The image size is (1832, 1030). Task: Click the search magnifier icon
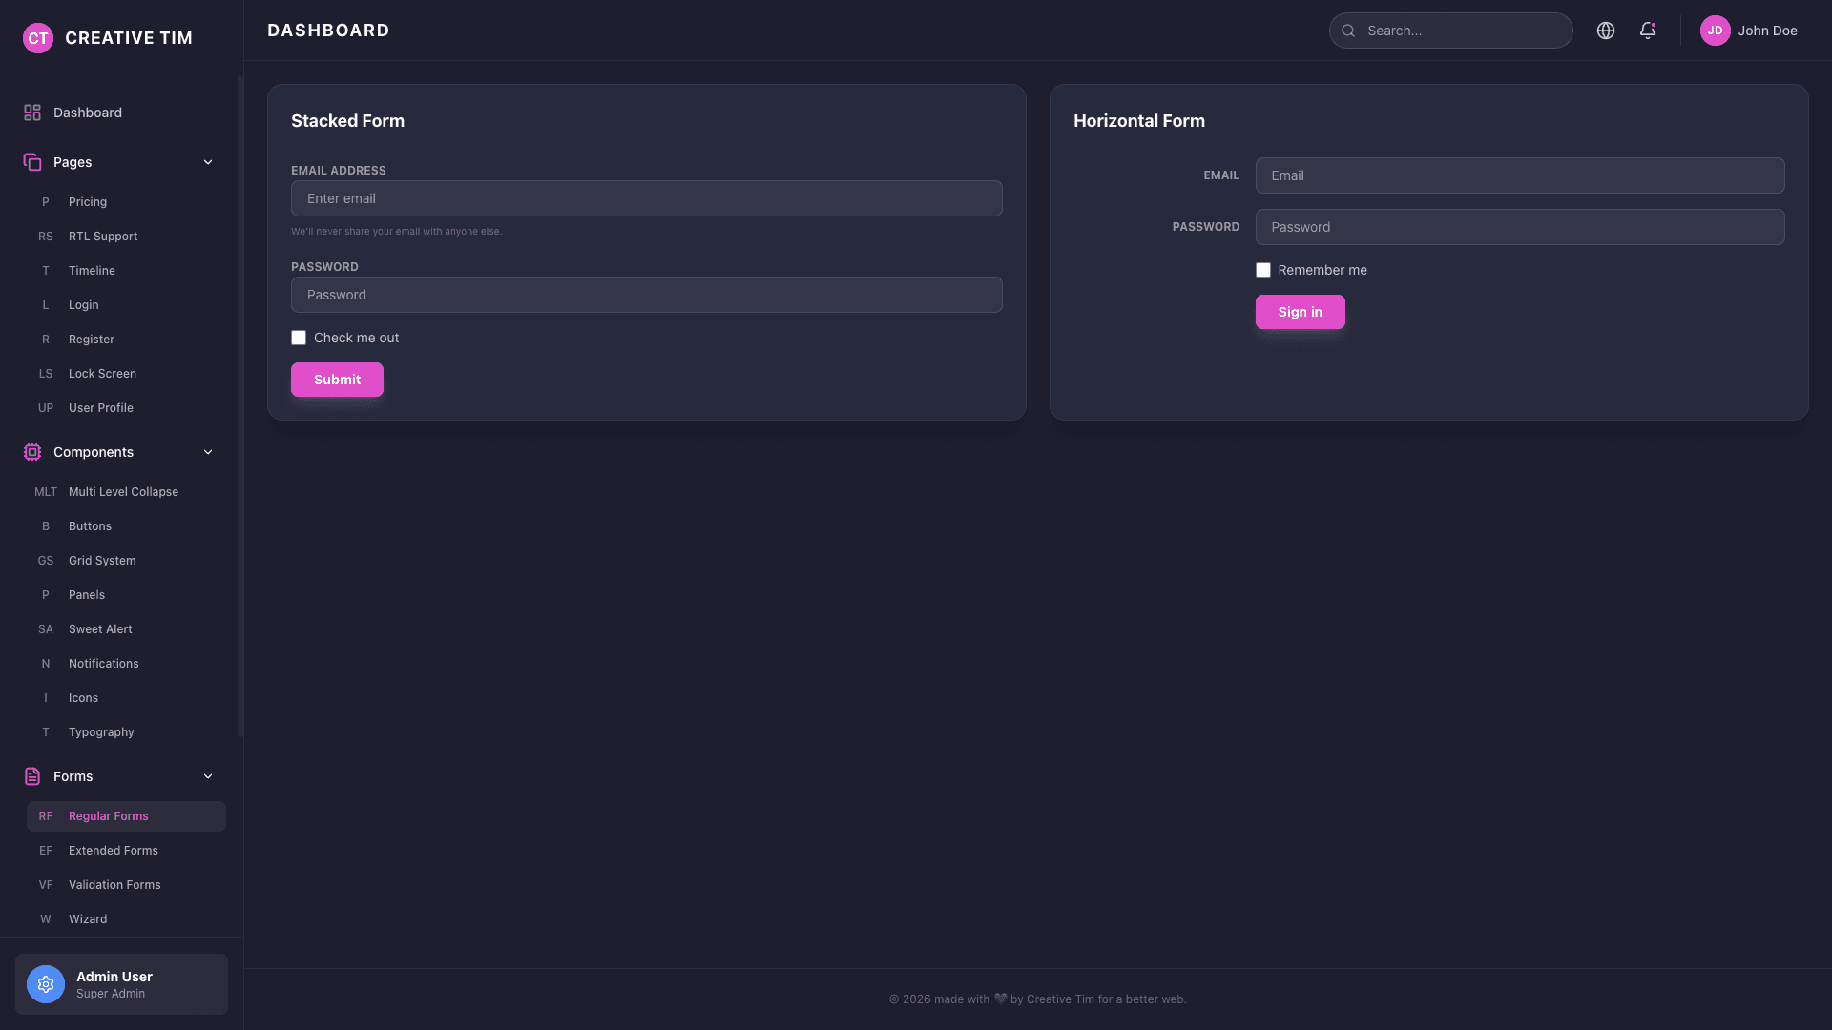tap(1348, 30)
